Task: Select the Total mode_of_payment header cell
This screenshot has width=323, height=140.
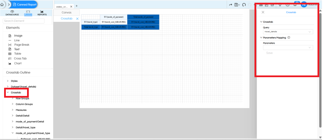Action: (x=143, y=17)
